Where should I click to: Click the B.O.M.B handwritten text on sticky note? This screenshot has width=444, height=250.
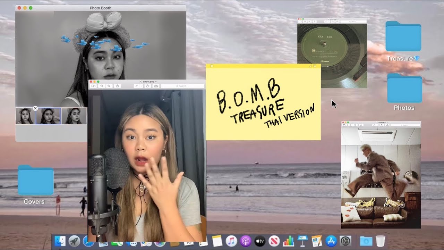[x=249, y=96]
